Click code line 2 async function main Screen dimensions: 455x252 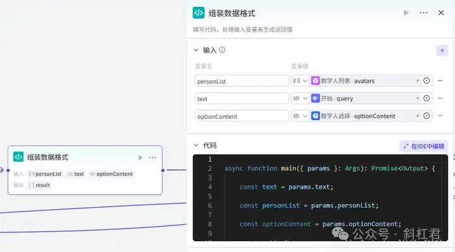(x=330, y=169)
